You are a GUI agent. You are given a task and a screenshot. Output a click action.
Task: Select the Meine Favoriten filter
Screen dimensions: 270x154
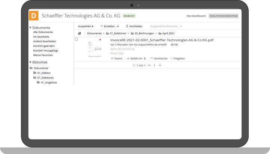coord(43,55)
